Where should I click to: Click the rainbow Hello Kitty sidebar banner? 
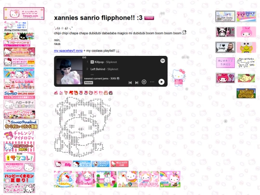click(19, 73)
